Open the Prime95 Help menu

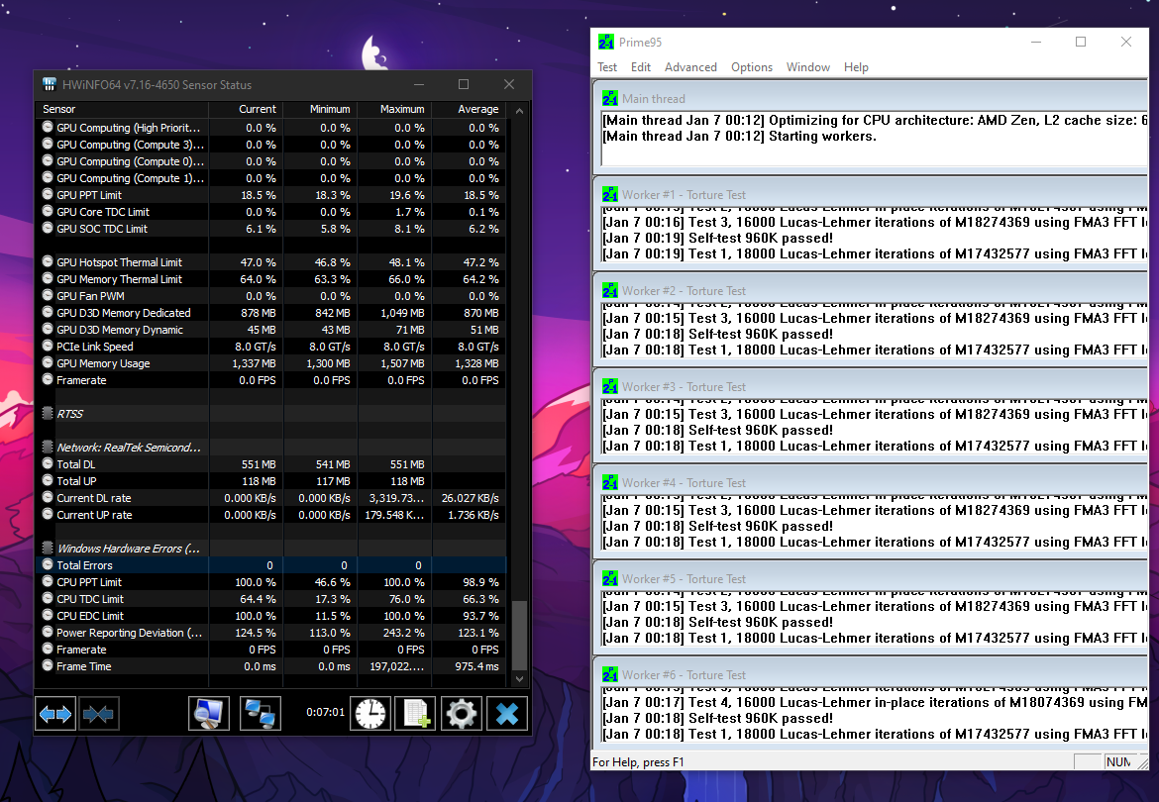(x=856, y=67)
